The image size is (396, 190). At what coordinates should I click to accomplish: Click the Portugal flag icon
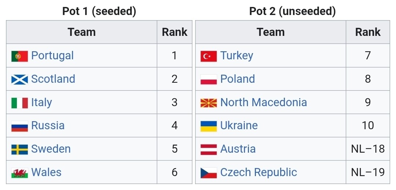pyautogui.click(x=19, y=56)
